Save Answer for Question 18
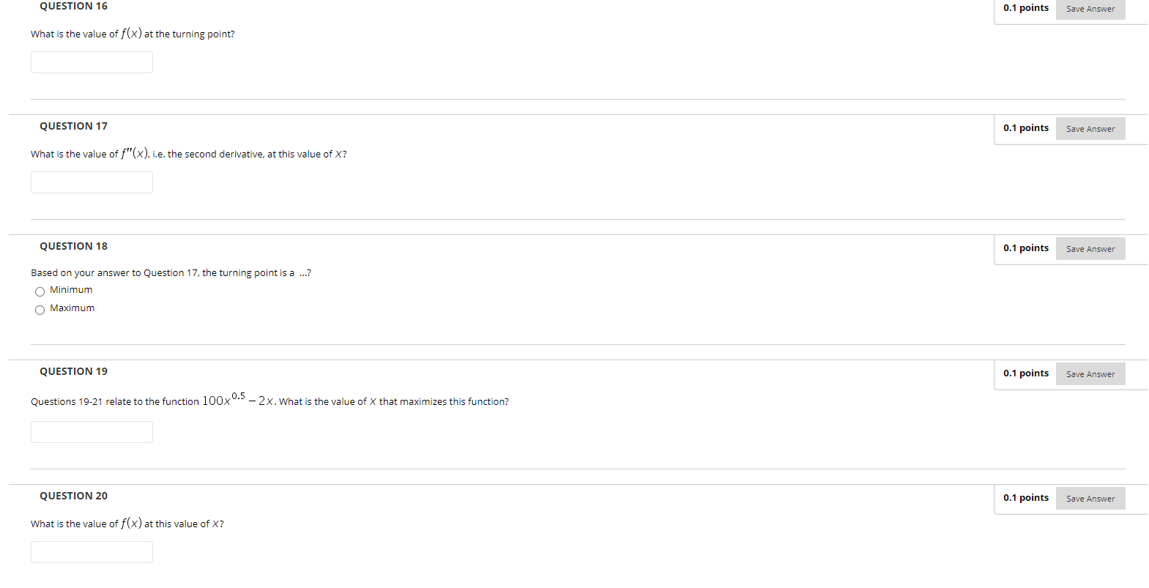 (1090, 249)
